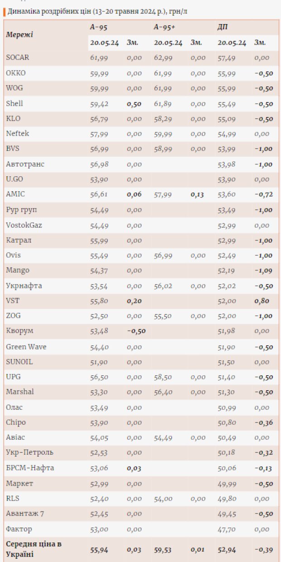The height and width of the screenshot is (562, 281).
Task: Click the ДП column header
Action: click(223, 27)
